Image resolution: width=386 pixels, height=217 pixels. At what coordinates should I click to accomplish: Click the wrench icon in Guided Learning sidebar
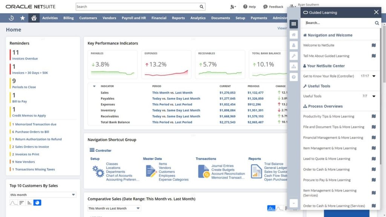tap(294, 56)
